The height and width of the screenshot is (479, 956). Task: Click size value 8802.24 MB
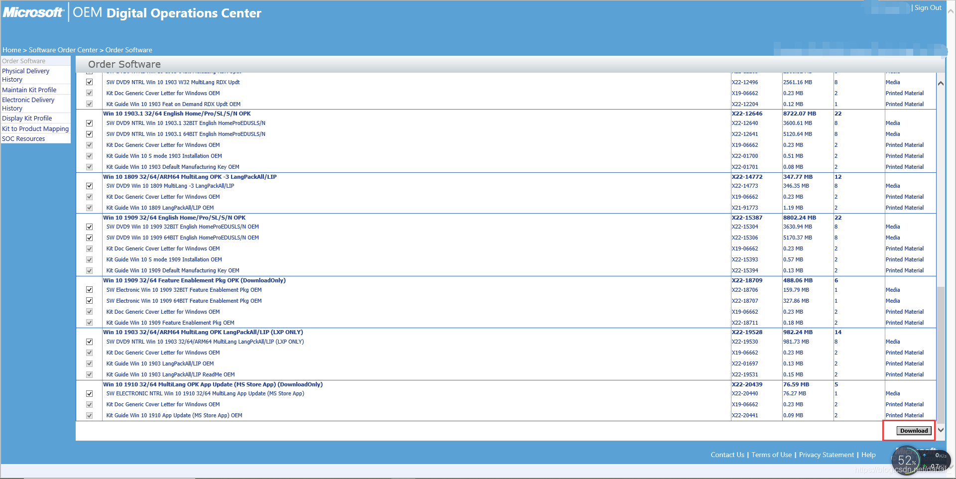[x=800, y=218]
